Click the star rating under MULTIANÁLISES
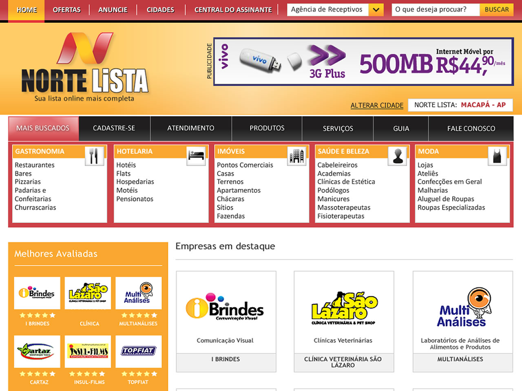The image size is (522, 391). click(x=139, y=315)
